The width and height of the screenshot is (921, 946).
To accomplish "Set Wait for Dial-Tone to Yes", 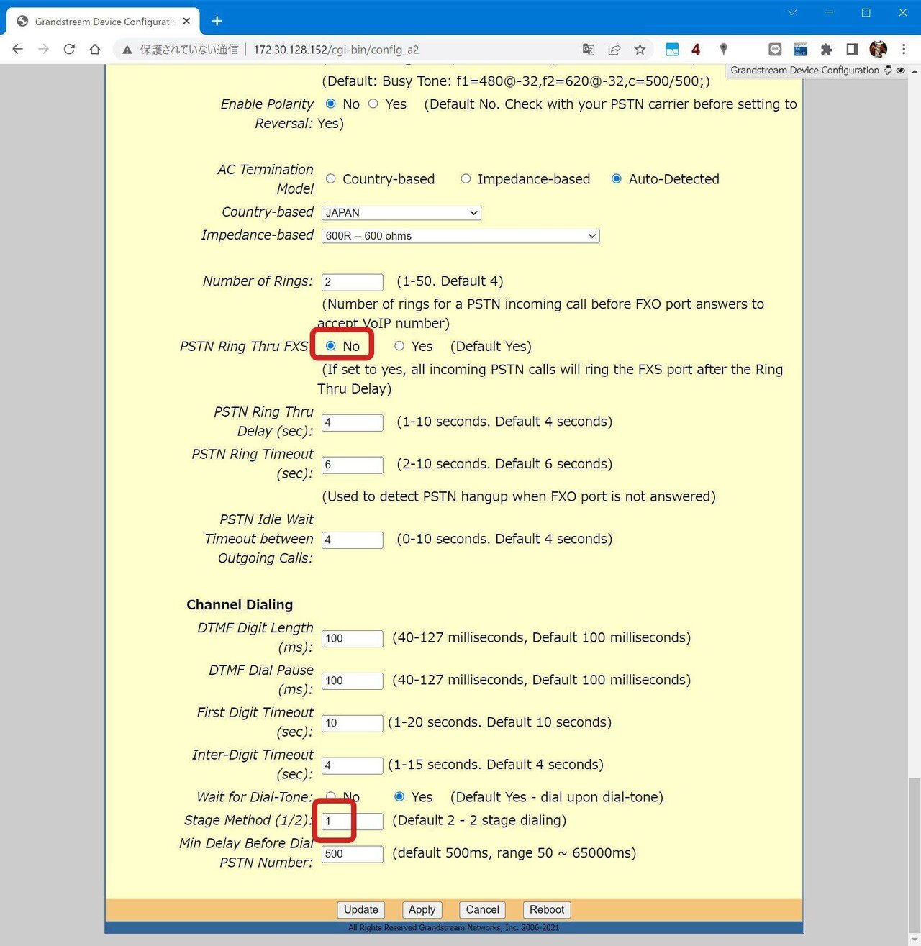I will [x=399, y=796].
